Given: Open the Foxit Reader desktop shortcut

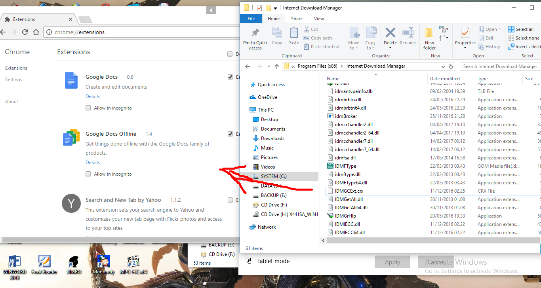Looking at the screenshot, I should tap(44, 264).
